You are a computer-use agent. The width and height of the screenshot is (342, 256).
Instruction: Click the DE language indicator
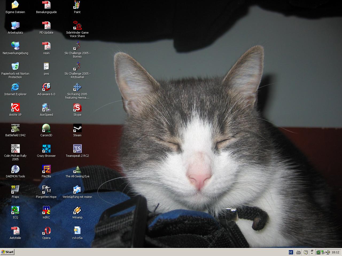(291, 252)
